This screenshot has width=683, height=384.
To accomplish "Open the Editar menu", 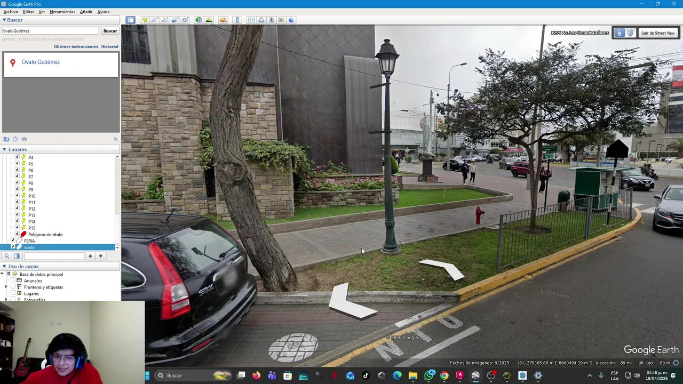I will [x=28, y=12].
